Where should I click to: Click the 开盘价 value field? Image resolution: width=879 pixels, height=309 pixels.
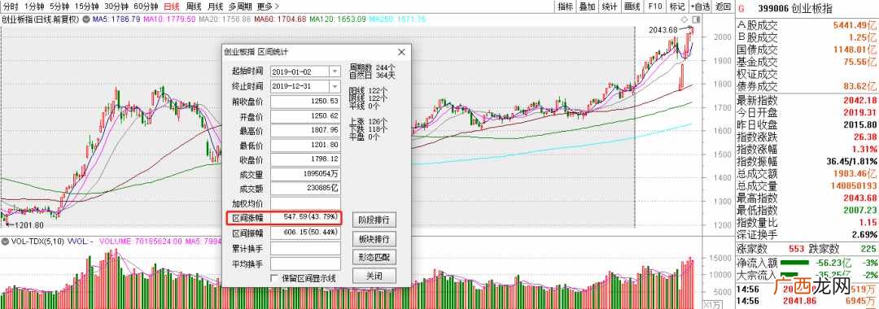(305, 115)
